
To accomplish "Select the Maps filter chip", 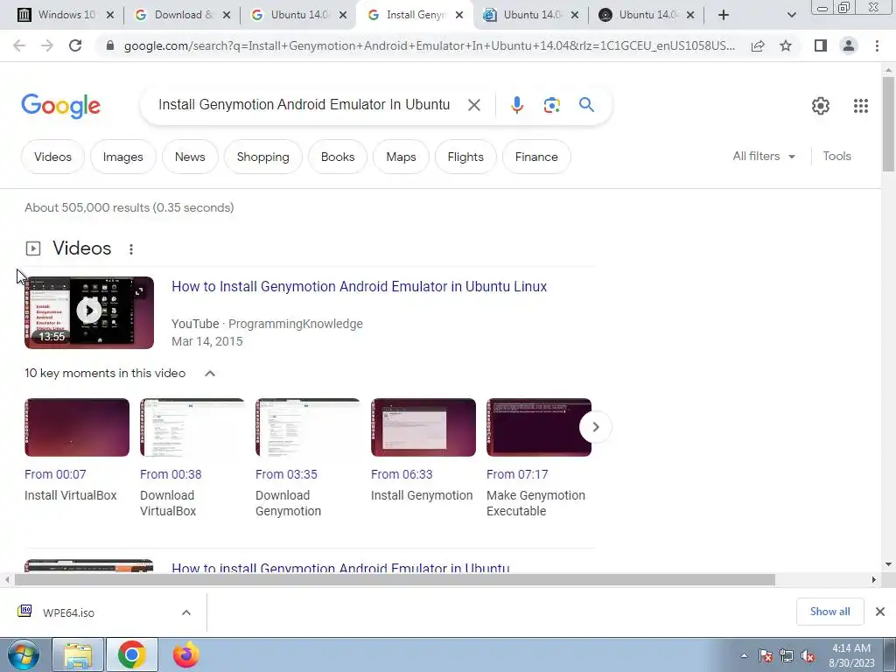I will point(401,157).
